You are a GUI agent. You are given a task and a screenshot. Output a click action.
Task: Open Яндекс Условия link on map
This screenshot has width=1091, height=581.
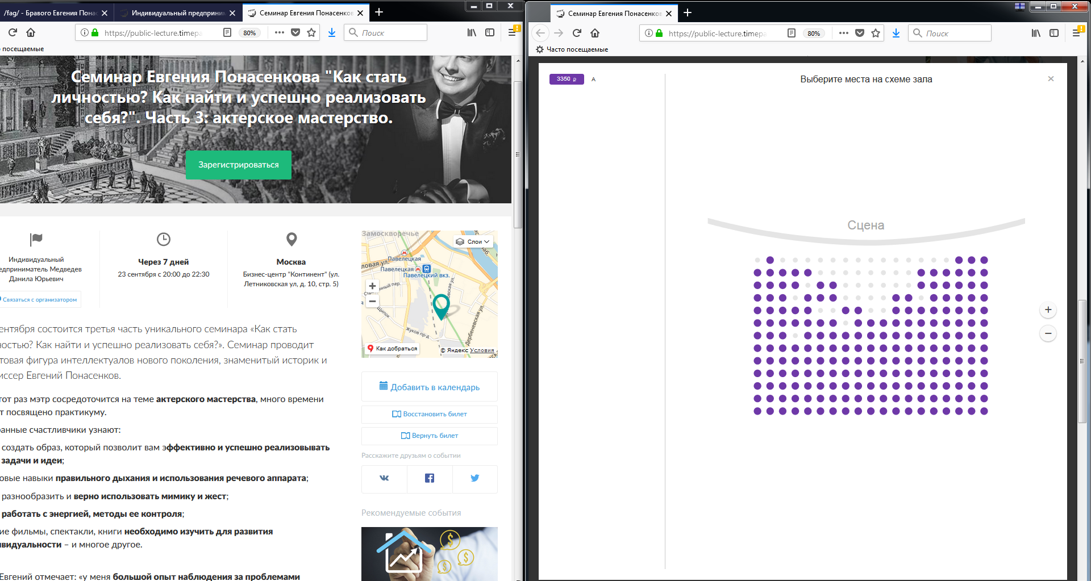pyautogui.click(x=482, y=350)
